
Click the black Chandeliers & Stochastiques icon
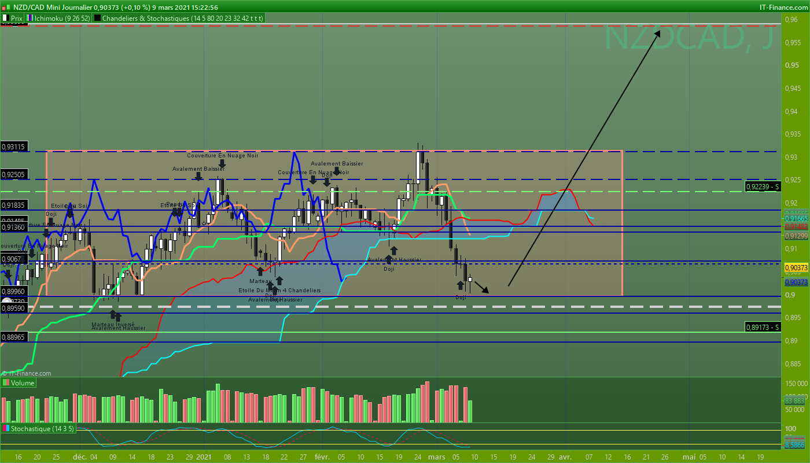point(97,18)
